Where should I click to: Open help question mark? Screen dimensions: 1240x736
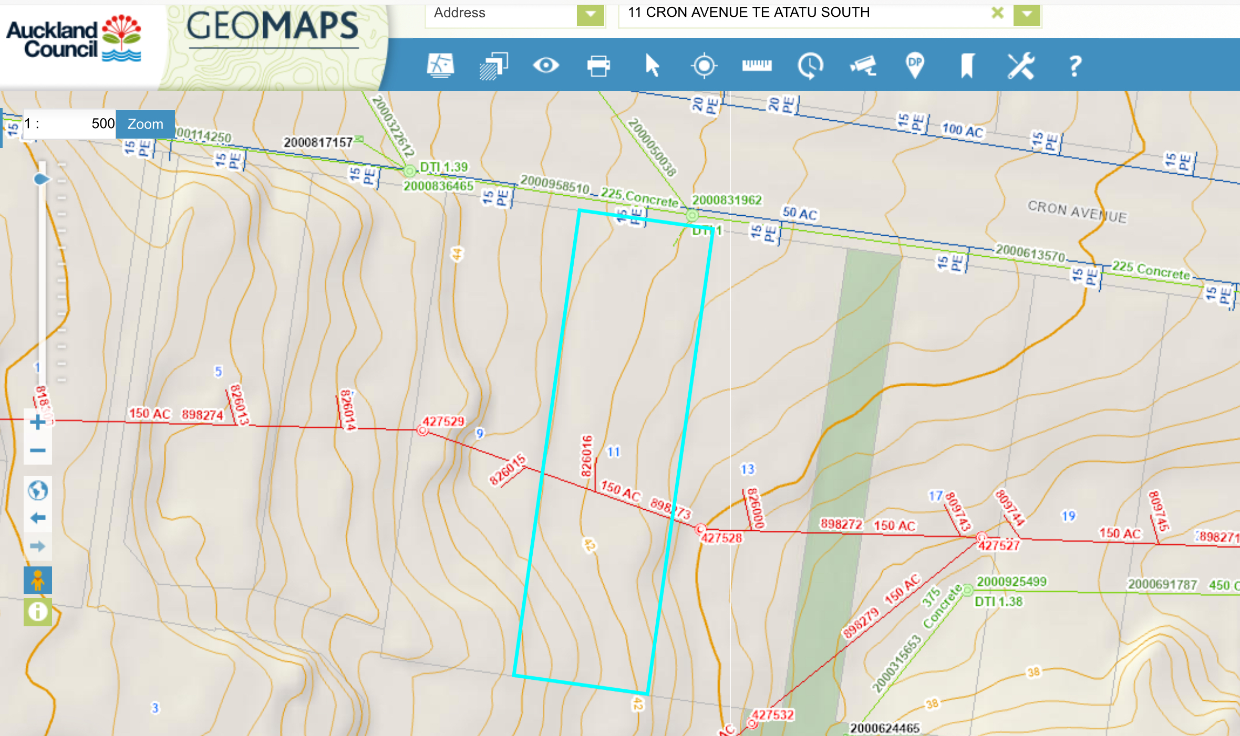(1074, 66)
